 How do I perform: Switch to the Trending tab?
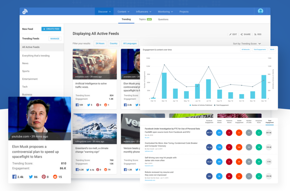tap(126, 19)
